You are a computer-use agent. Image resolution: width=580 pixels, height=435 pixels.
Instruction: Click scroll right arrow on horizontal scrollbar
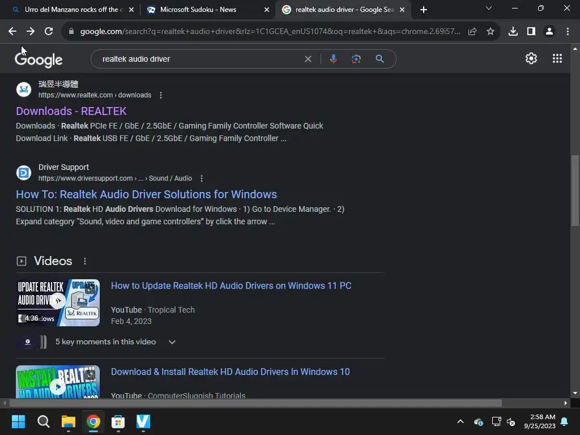(566, 403)
